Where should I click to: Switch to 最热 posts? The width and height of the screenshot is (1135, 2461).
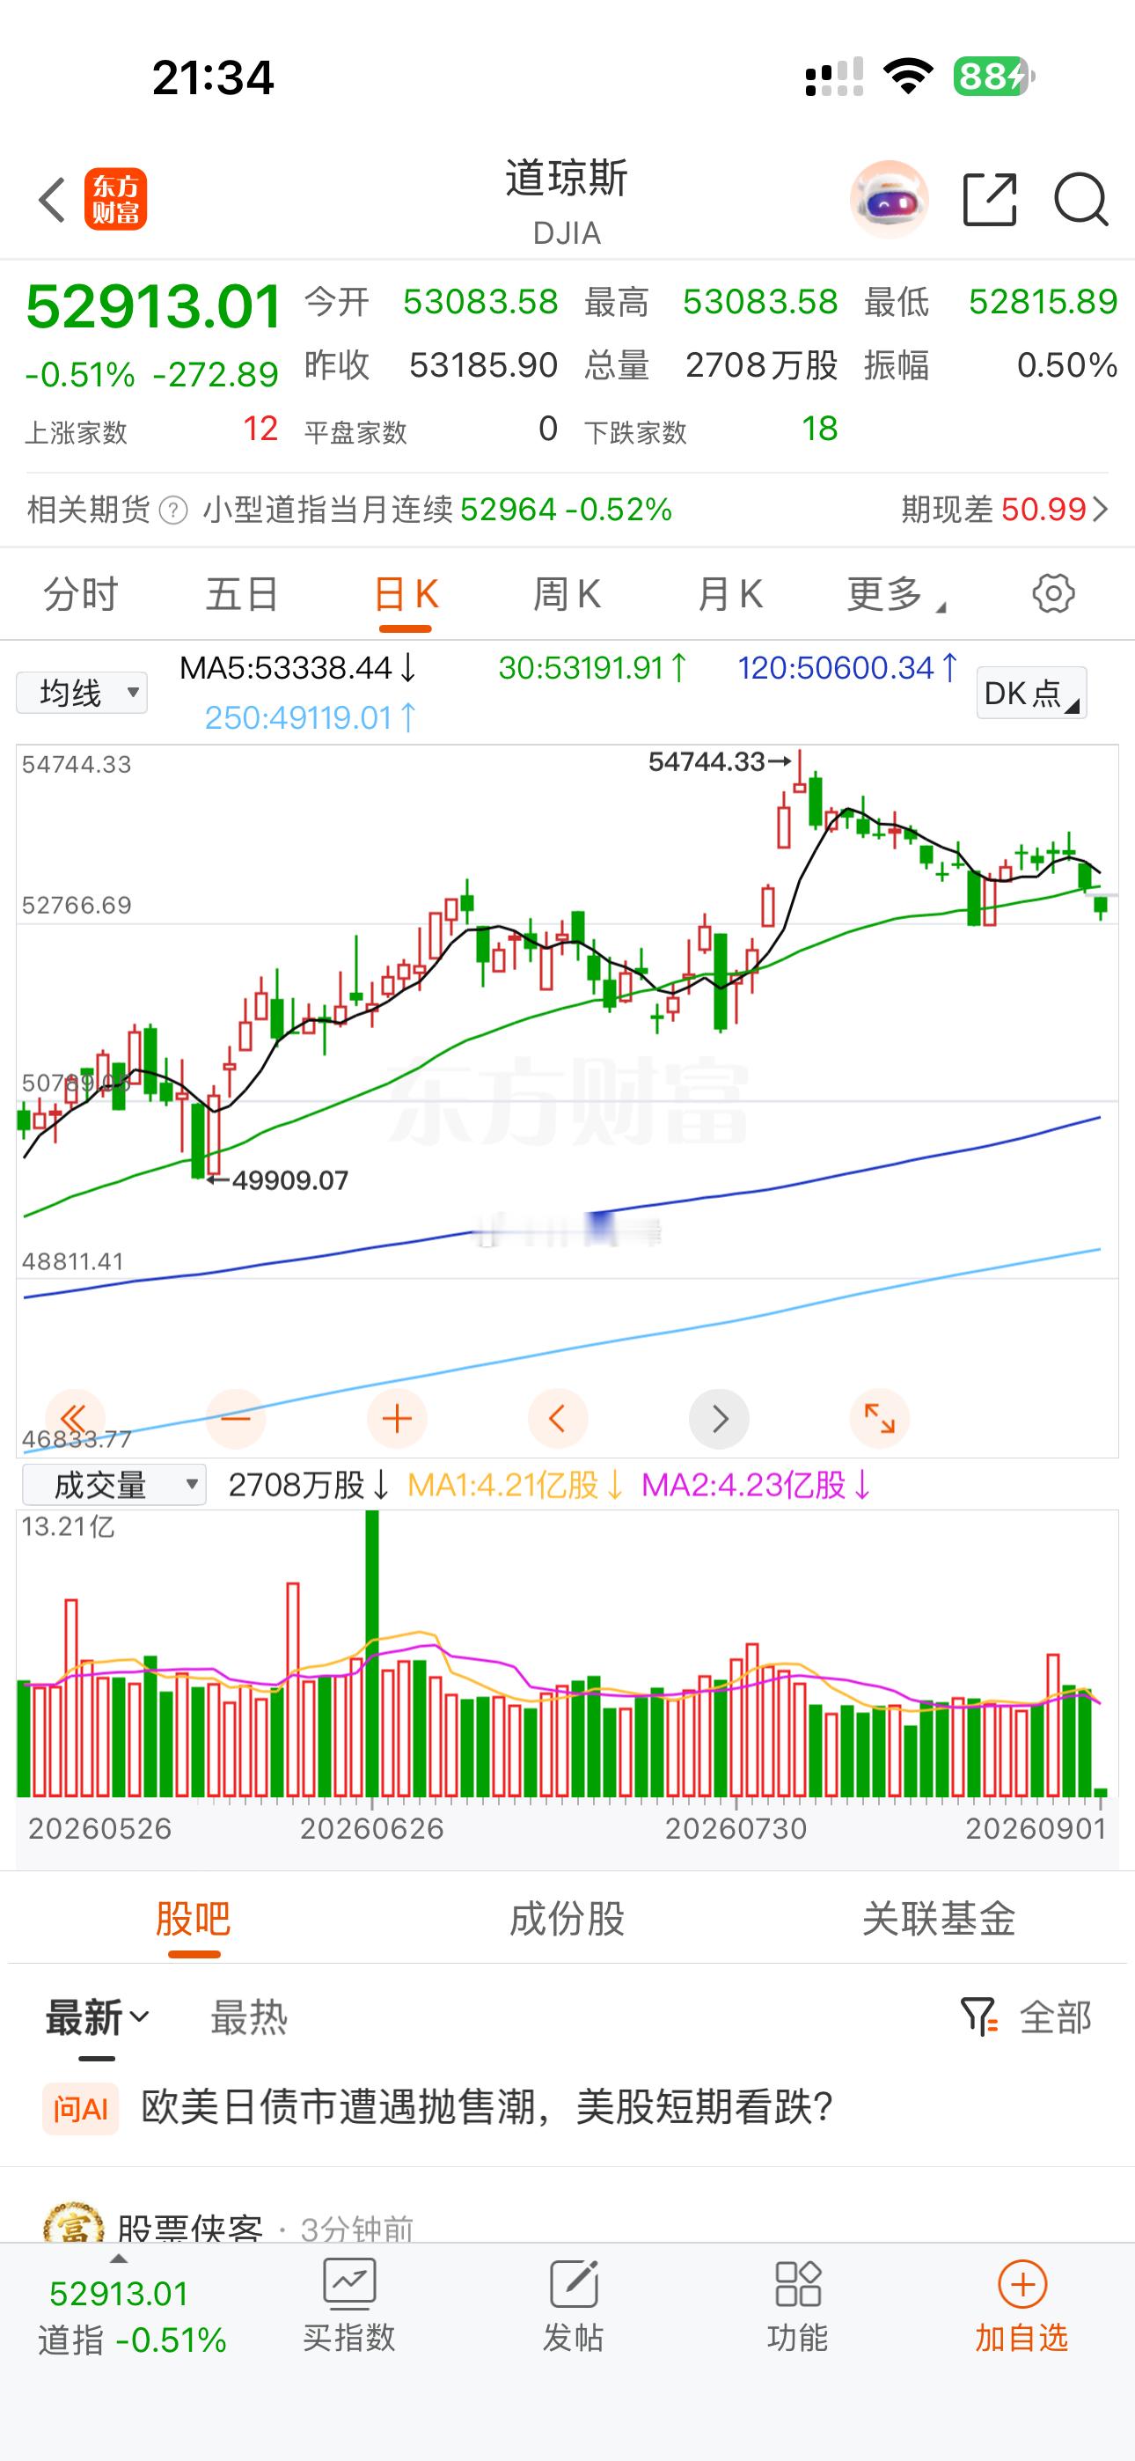248,2017
